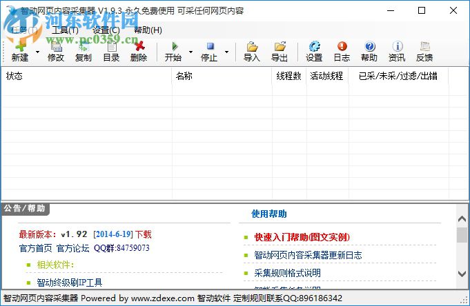
Task: Click the [2014-6-19] date text
Action: click(x=113, y=234)
